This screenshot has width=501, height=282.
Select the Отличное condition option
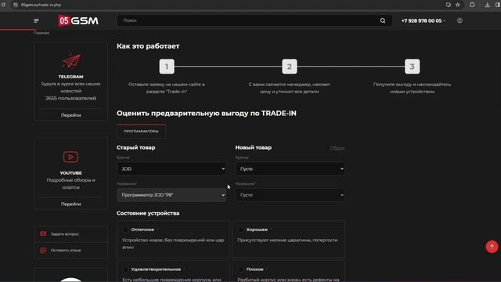point(125,230)
